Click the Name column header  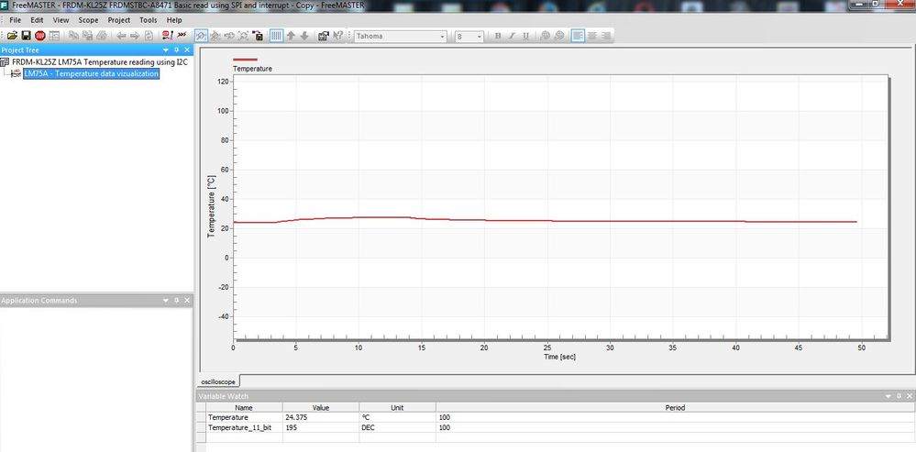coord(244,408)
